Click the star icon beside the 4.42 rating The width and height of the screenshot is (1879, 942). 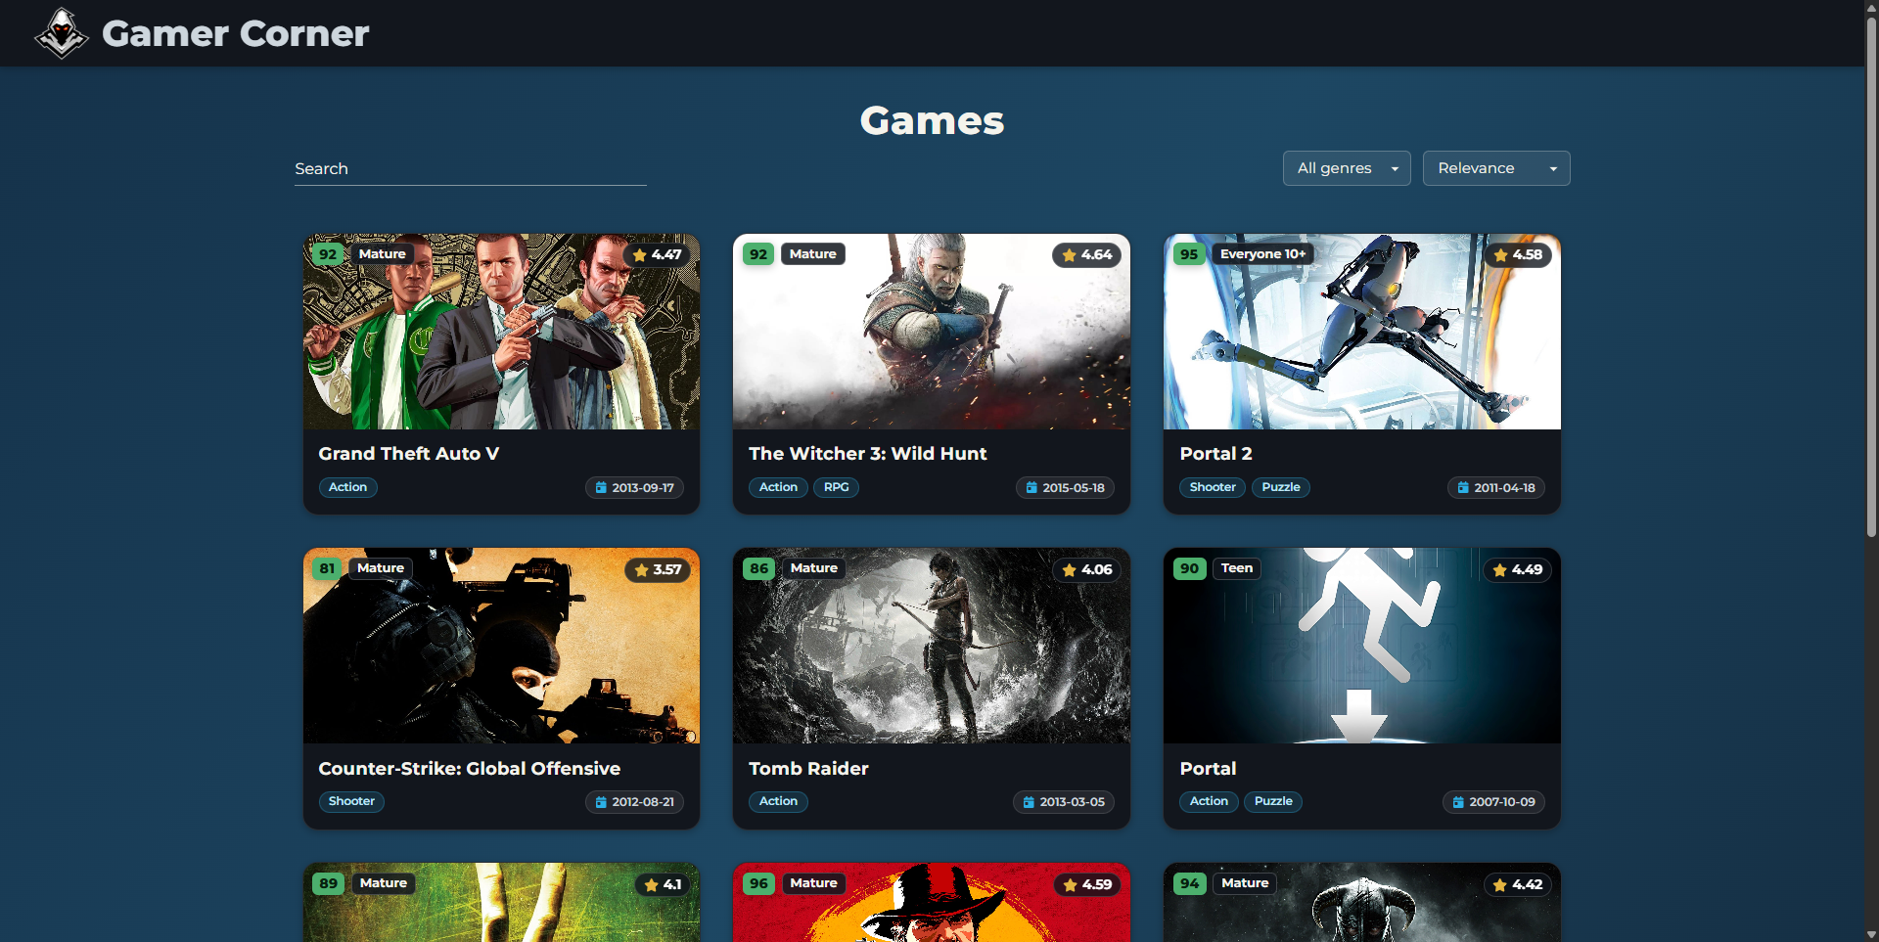tap(1500, 885)
